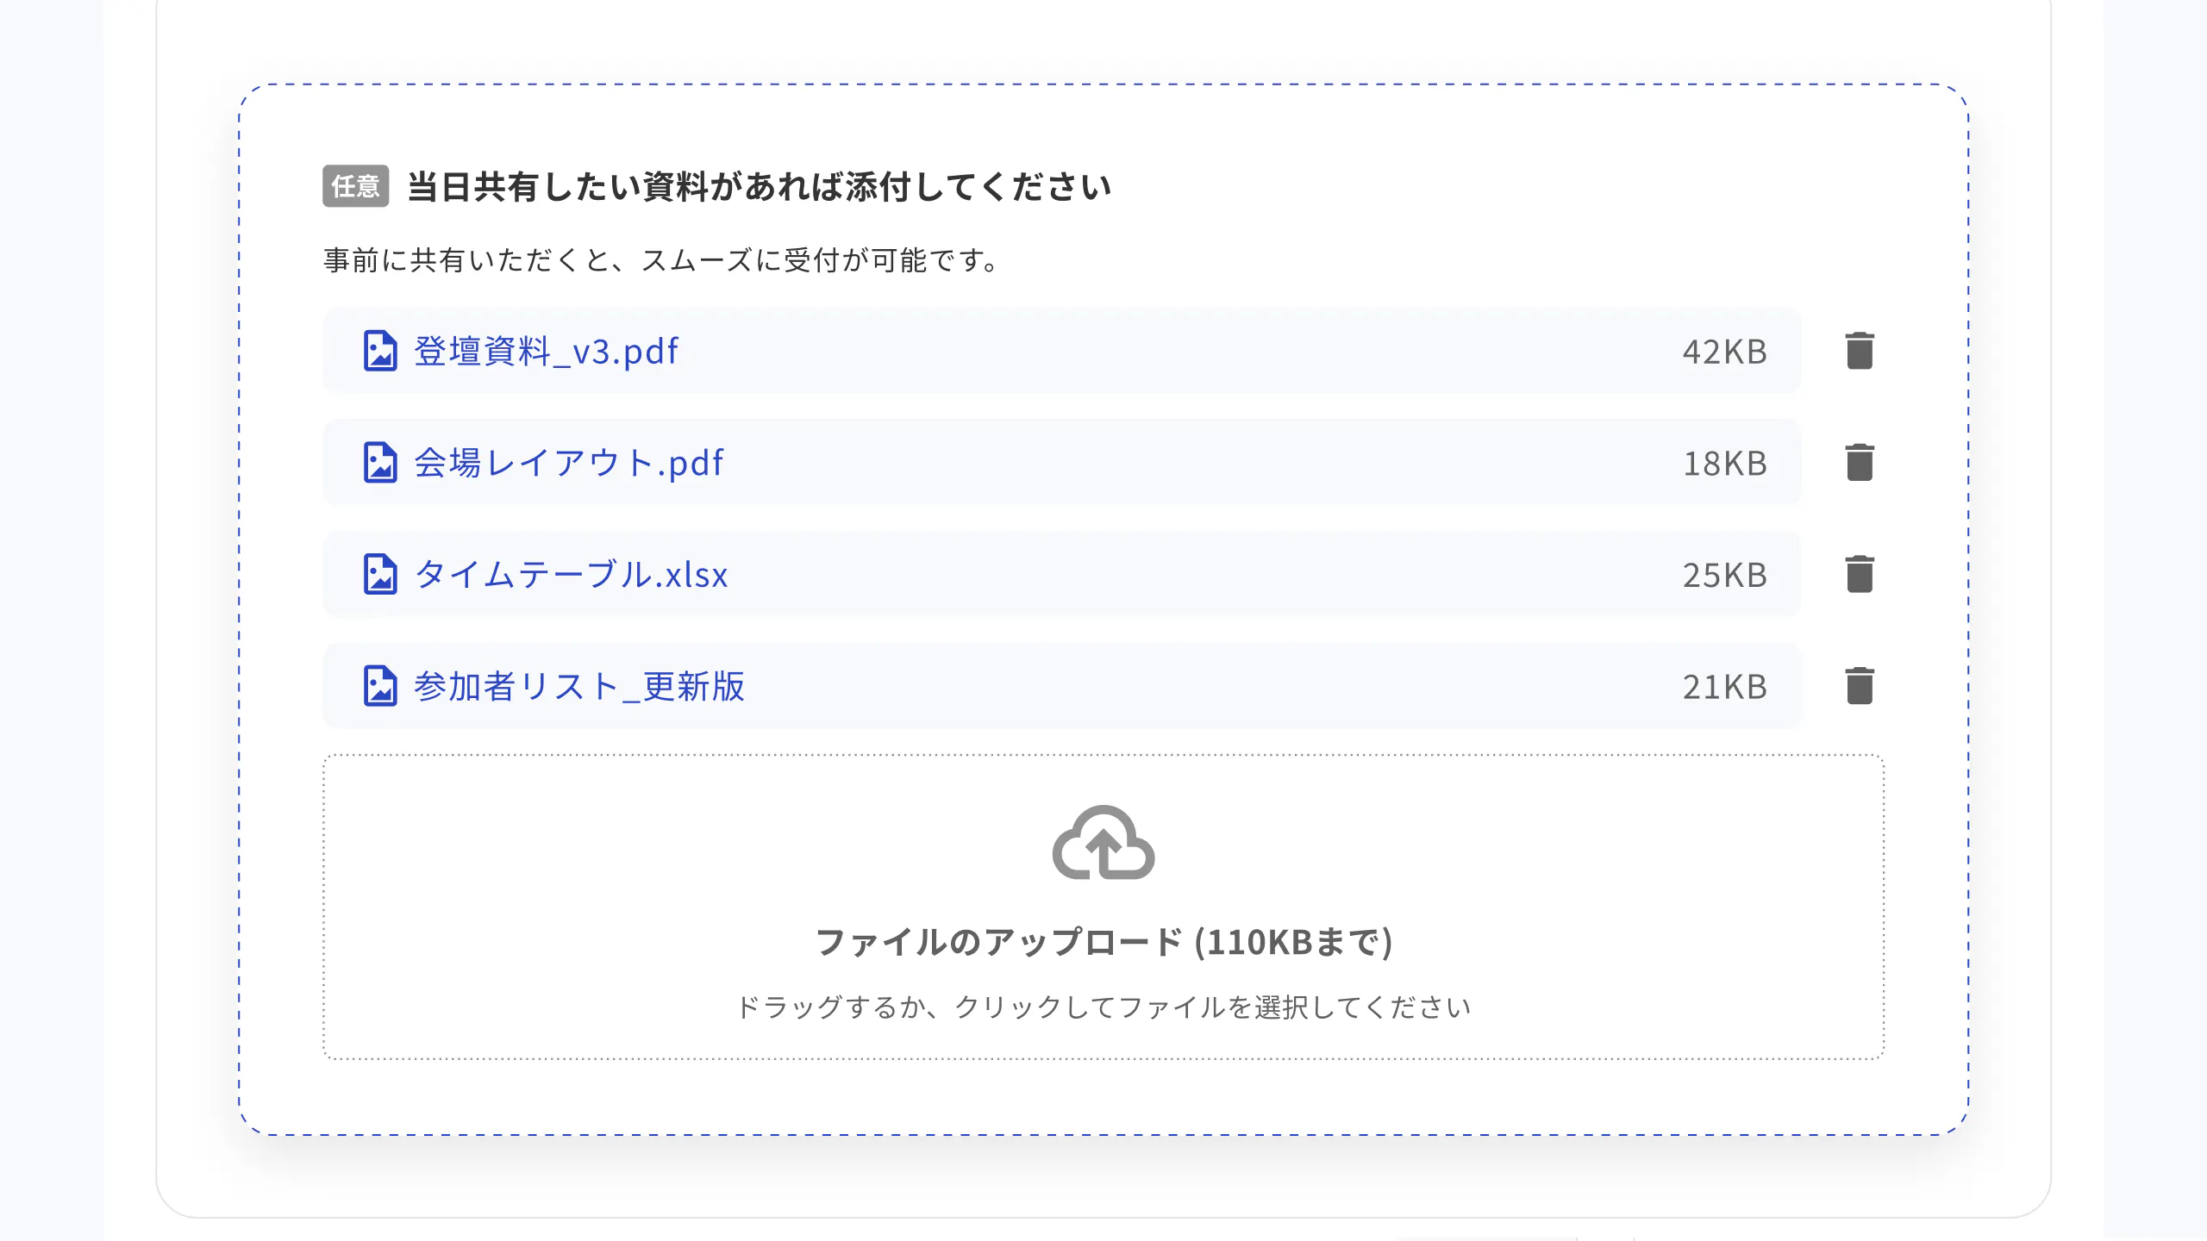
Task: Click the file icon next to 登壇資料_v3.pdf
Action: tap(379, 350)
